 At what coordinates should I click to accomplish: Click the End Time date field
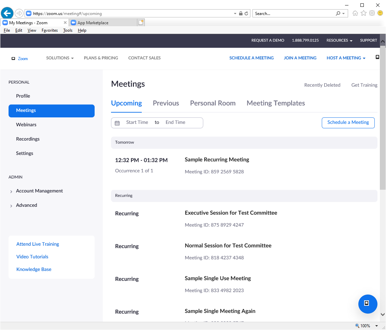(x=175, y=123)
